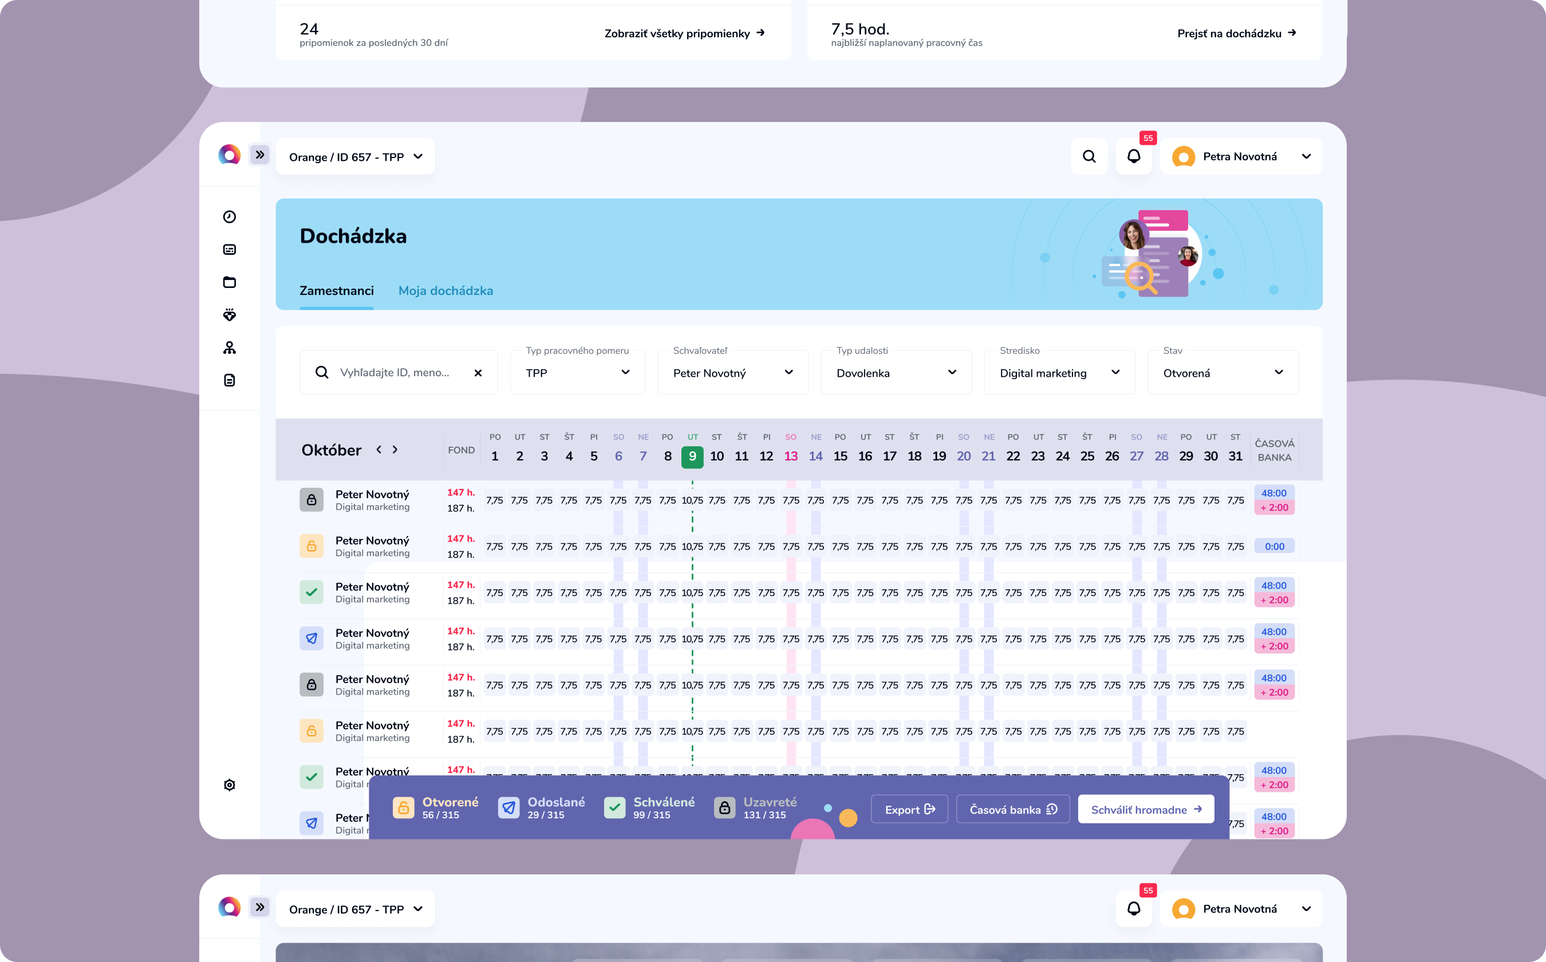
Task: Click the folder icon in the sidebar
Action: (230, 282)
